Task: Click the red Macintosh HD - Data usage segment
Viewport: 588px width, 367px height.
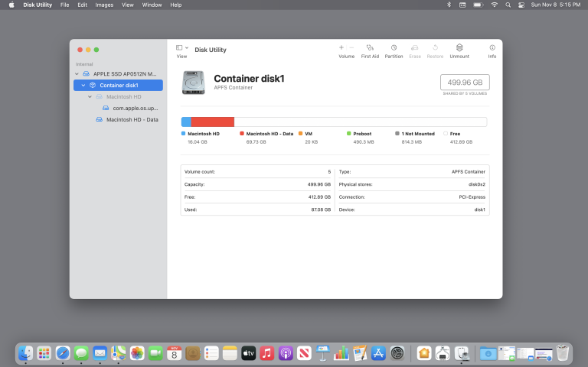Action: (212, 122)
